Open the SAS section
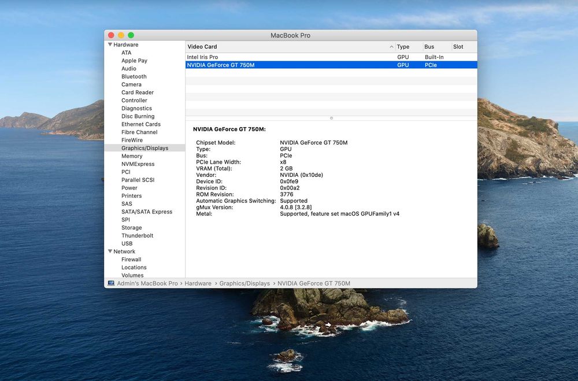The height and width of the screenshot is (381, 578). [127, 204]
